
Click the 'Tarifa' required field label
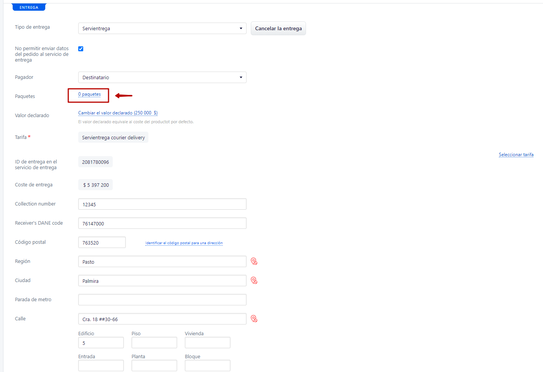pyautogui.click(x=23, y=137)
